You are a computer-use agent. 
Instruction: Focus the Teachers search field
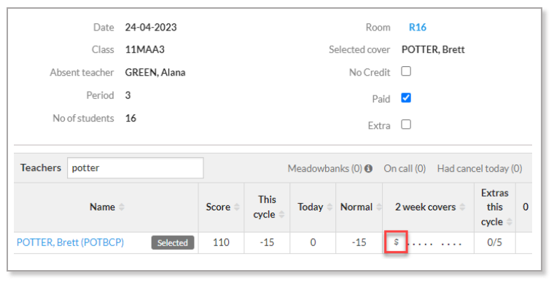click(x=136, y=167)
